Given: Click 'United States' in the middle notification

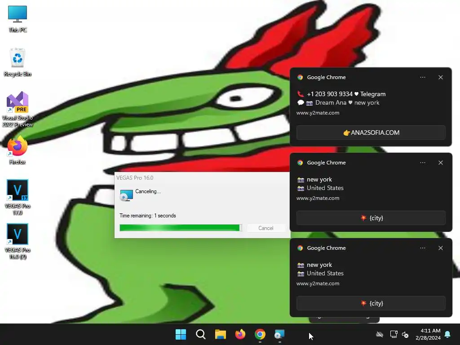Looking at the screenshot, I should [325, 188].
